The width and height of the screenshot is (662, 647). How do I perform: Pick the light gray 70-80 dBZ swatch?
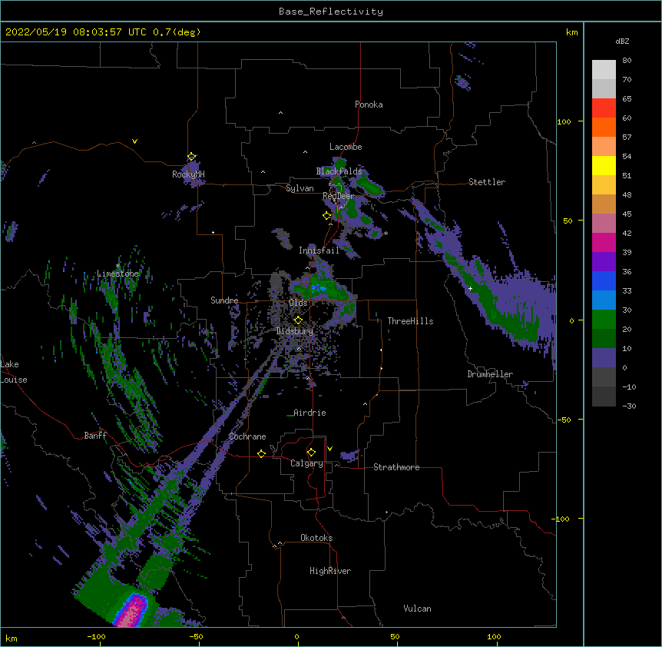604,70
